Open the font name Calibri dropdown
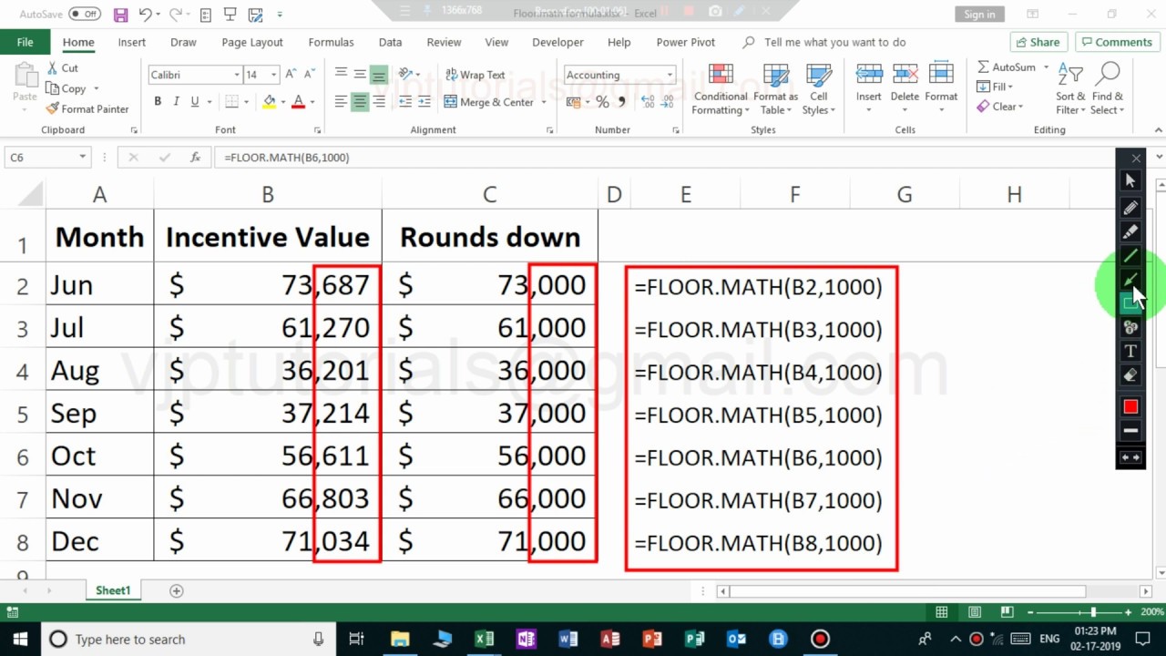Screen dimensions: 1166x656 point(237,75)
